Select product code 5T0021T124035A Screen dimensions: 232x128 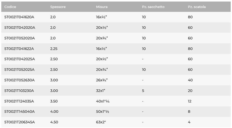coord(19,101)
